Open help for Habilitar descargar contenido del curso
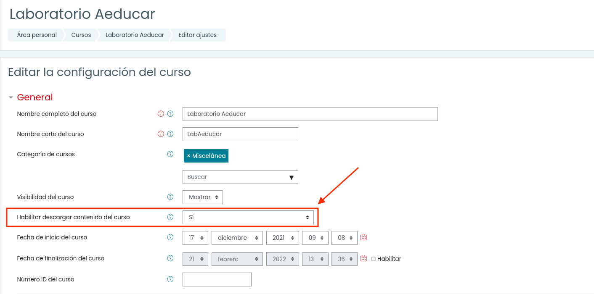 (x=170, y=217)
